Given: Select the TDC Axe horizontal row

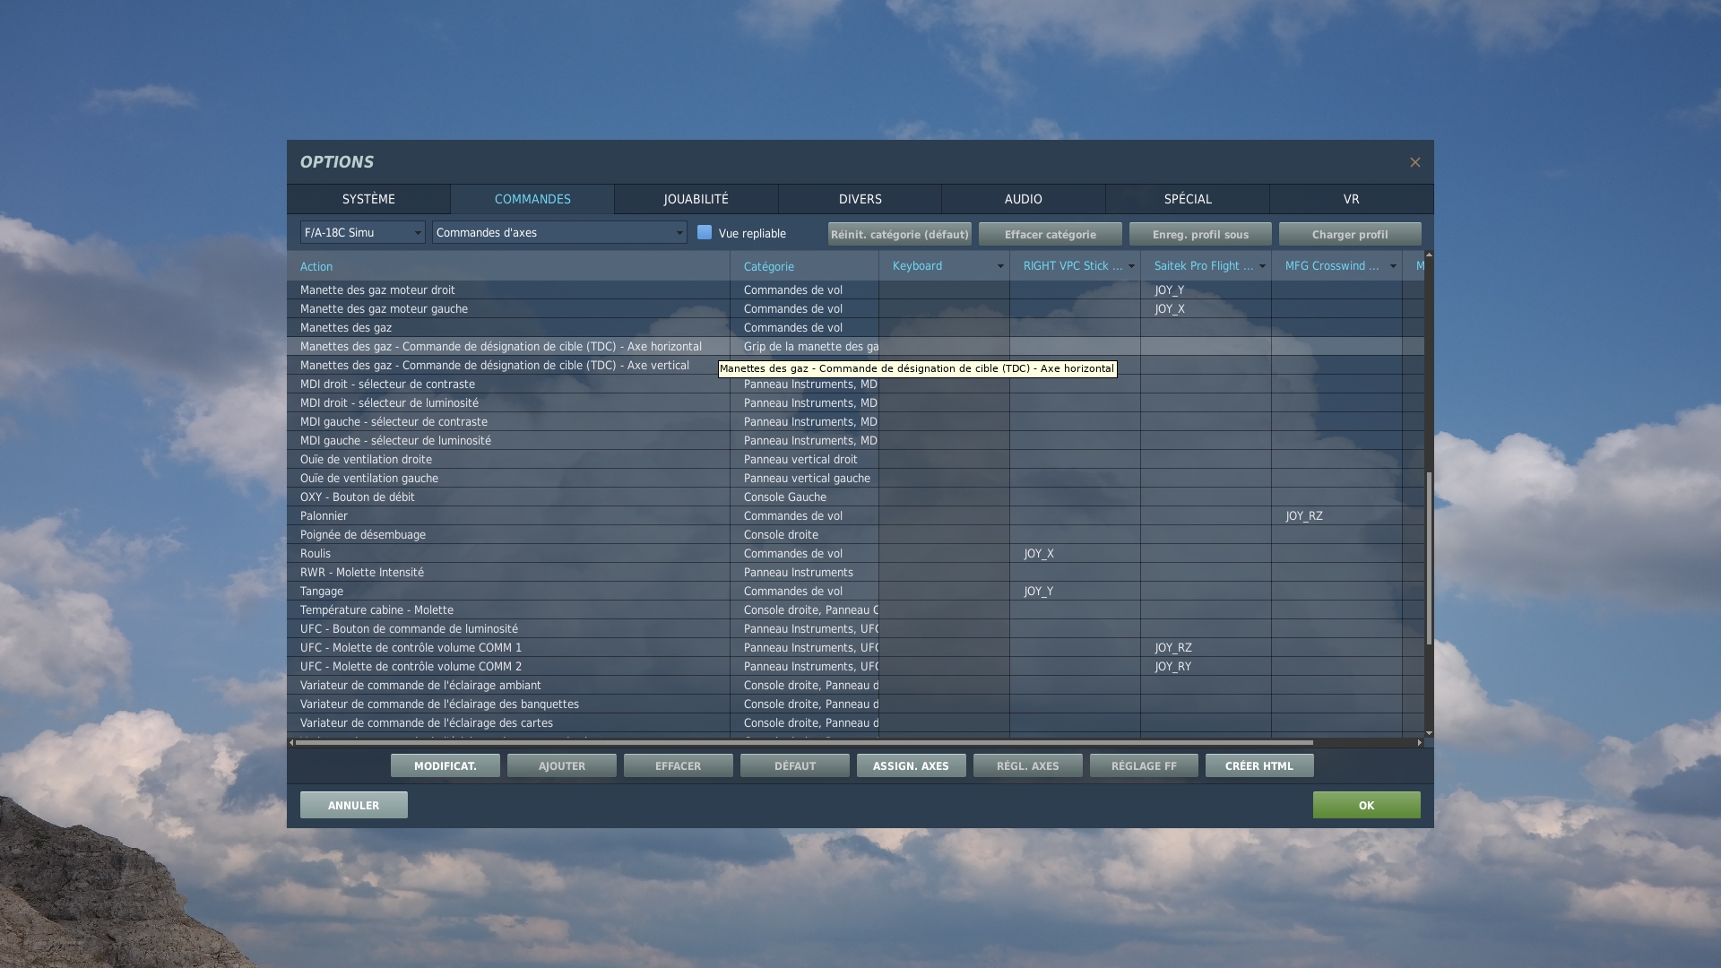Looking at the screenshot, I should (855, 346).
